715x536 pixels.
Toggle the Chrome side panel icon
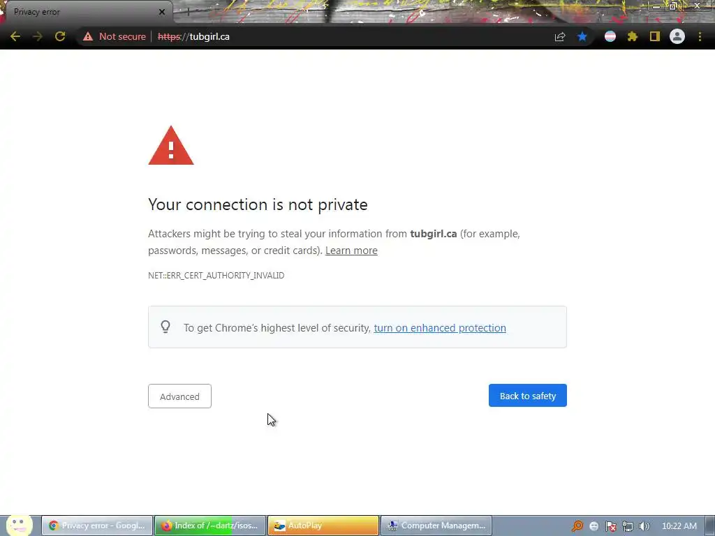655,36
